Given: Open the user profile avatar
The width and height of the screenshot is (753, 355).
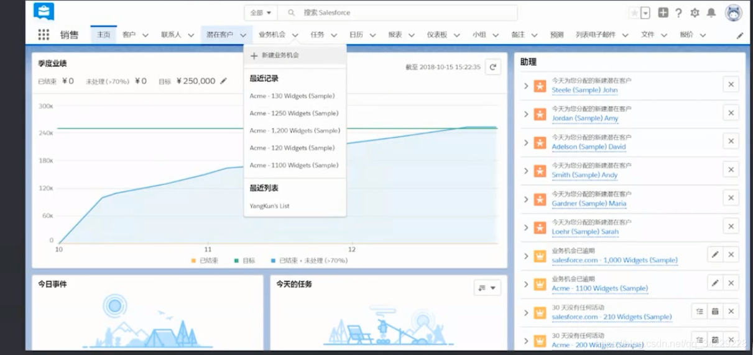Looking at the screenshot, I should (734, 12).
